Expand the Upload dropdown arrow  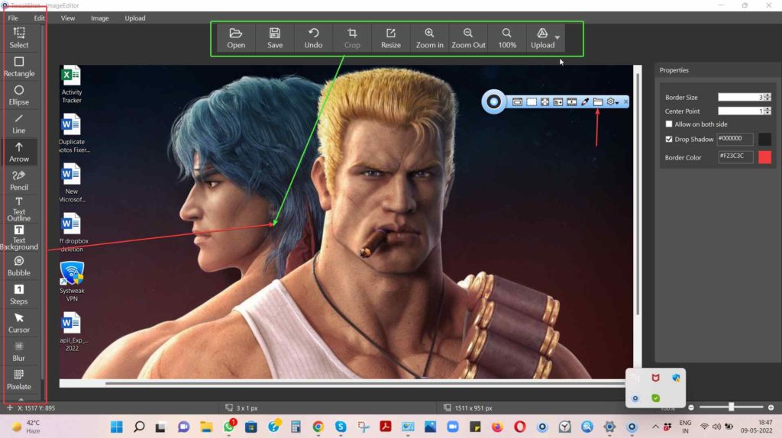click(x=557, y=38)
